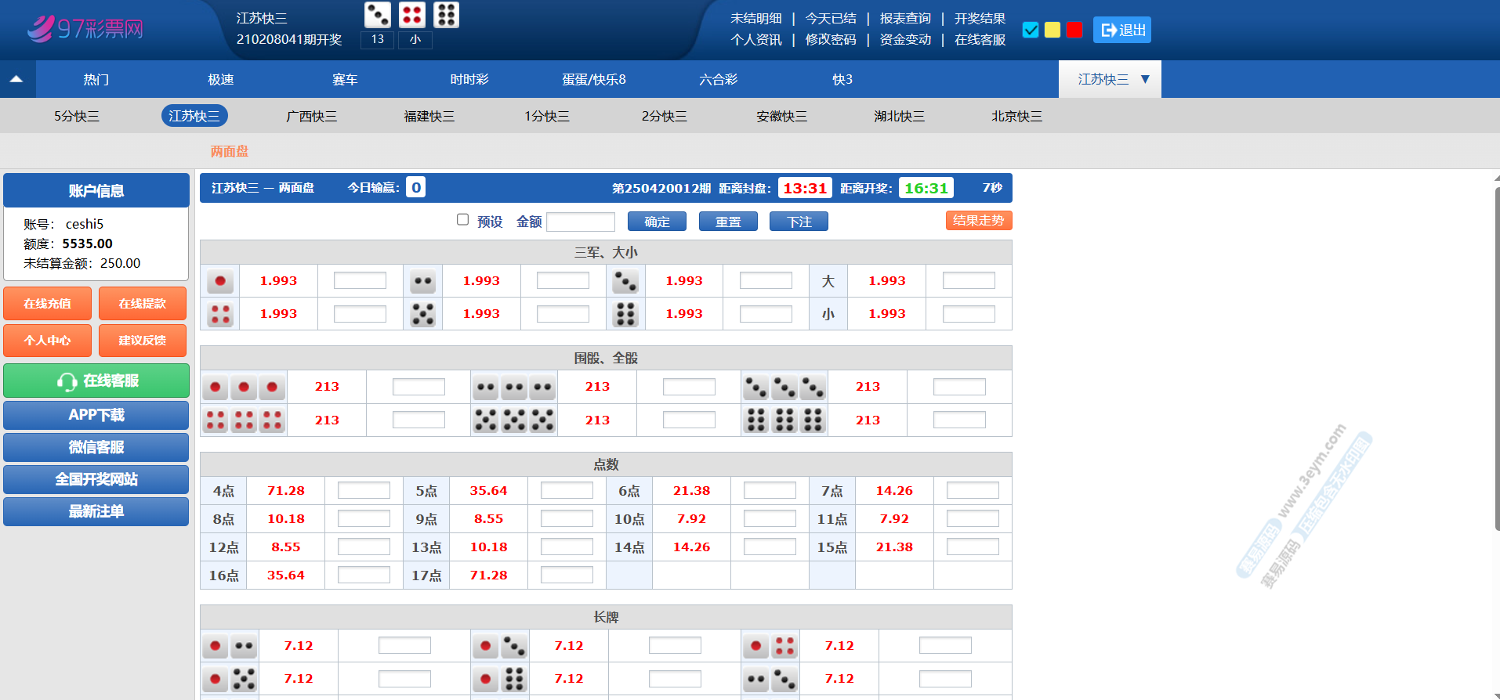Screen dimensions: 1500x700
Task: Open the 江苏快三 dropdown in nav bar
Action: coord(1109,79)
